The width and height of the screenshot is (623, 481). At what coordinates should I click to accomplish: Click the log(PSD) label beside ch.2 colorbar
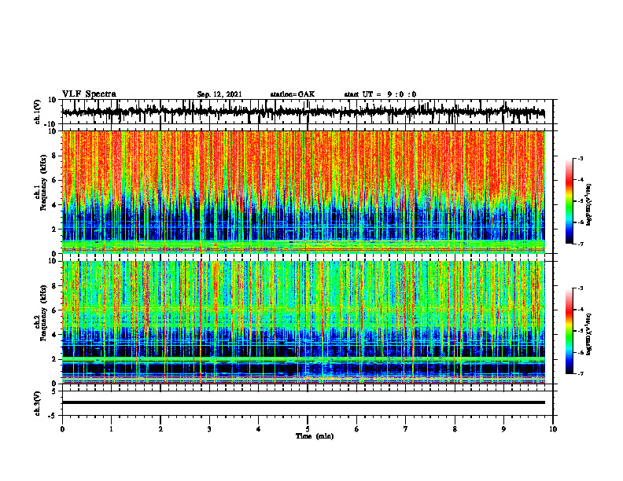589,334
